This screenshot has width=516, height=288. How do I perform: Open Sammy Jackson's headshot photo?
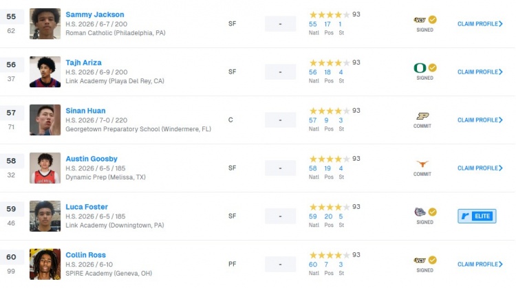click(x=45, y=24)
